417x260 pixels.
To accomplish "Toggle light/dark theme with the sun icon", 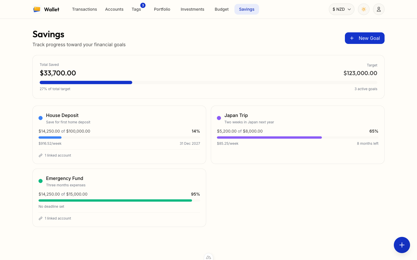I will (364, 9).
